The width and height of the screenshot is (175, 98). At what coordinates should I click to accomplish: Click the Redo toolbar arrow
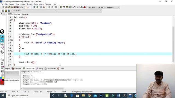click(x=30, y=7)
